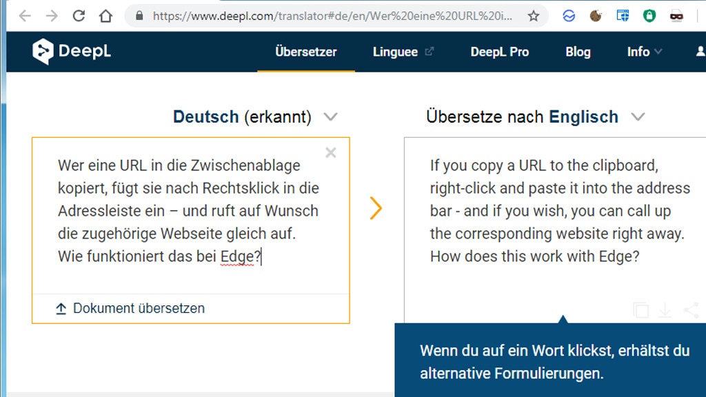Bookmark the page via star icon
The image size is (706, 397).
pos(534,15)
